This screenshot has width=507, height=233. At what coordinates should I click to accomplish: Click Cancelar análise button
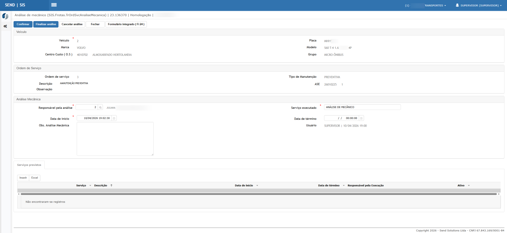[72, 24]
